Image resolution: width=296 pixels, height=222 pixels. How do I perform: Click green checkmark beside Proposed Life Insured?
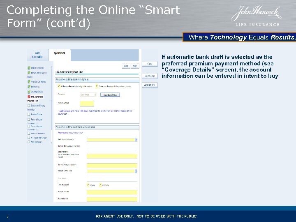coord(29,81)
